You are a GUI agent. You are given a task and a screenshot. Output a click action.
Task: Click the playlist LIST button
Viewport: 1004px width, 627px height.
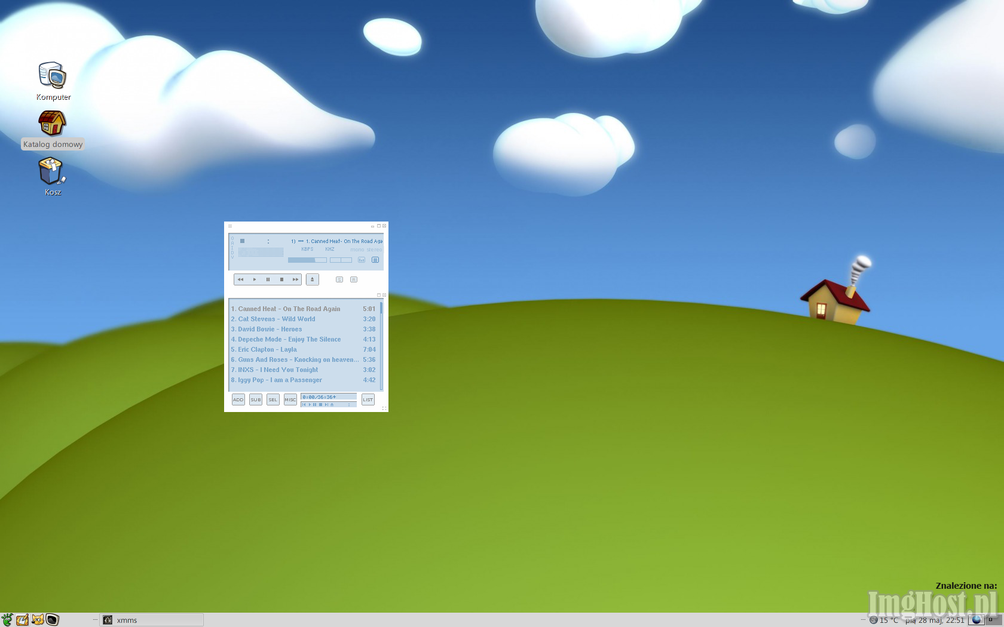(368, 399)
